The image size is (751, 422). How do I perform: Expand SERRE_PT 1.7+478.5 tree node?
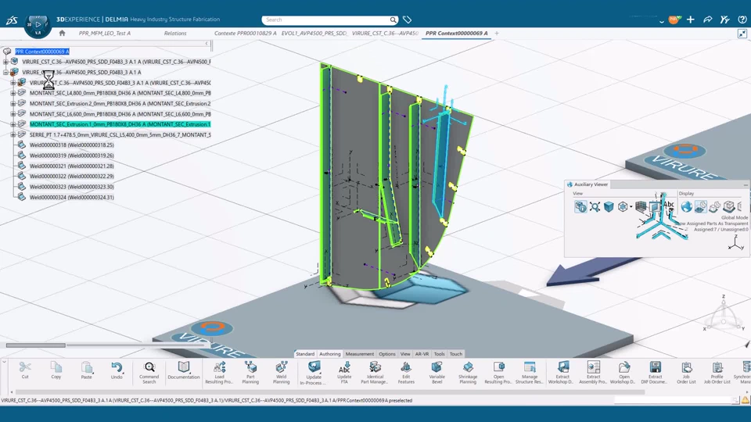13,134
